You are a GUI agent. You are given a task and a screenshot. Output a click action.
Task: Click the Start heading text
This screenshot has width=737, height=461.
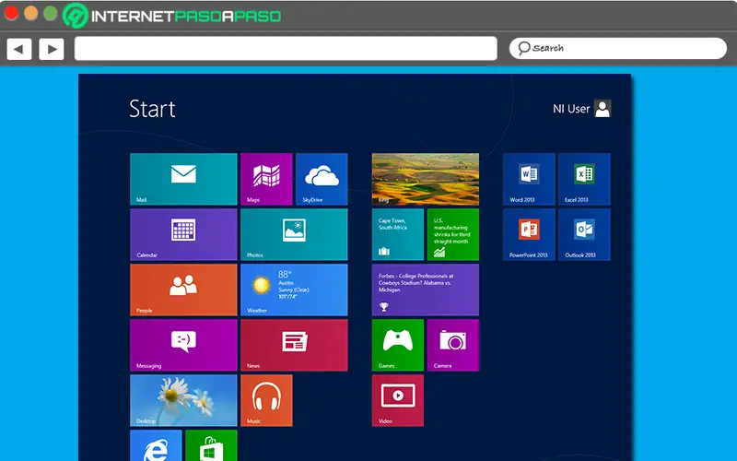click(152, 109)
